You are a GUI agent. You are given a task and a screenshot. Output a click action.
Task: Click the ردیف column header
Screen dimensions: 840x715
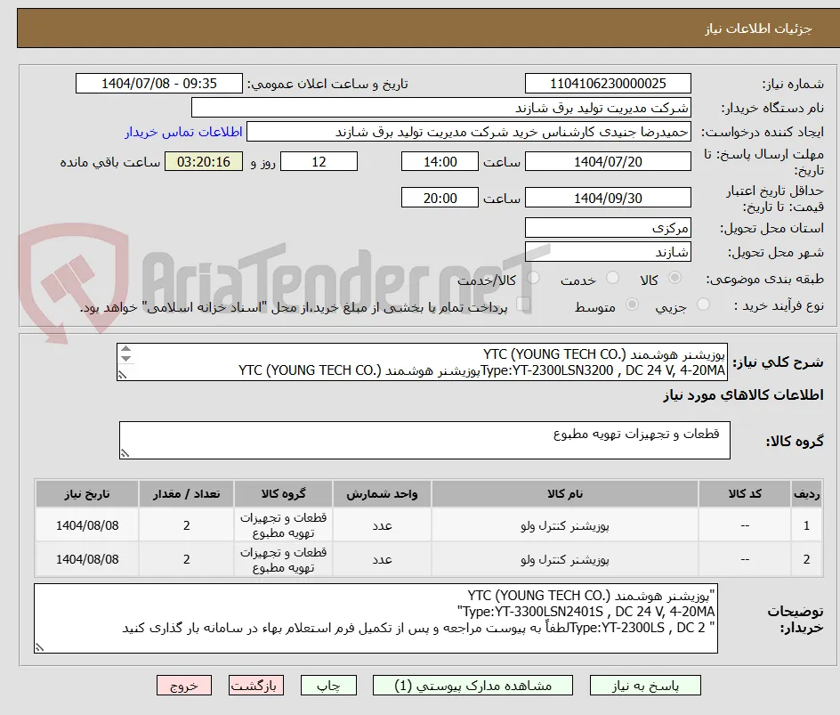point(806,493)
